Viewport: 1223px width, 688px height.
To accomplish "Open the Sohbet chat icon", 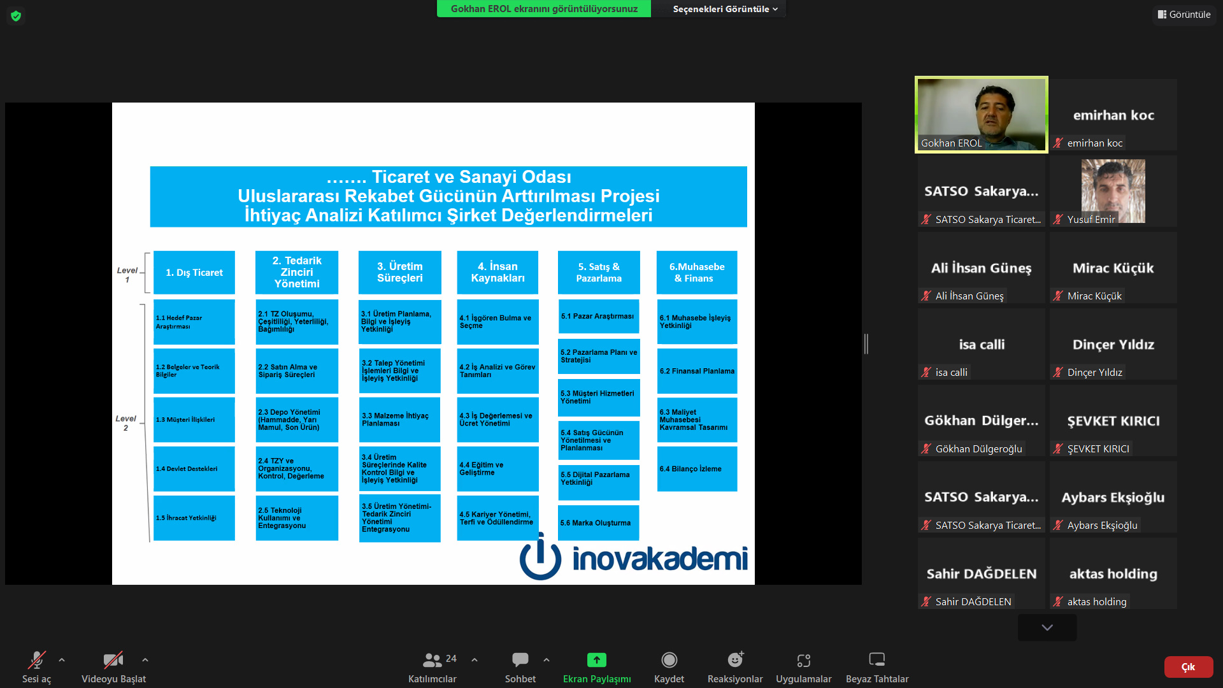I will (520, 660).
